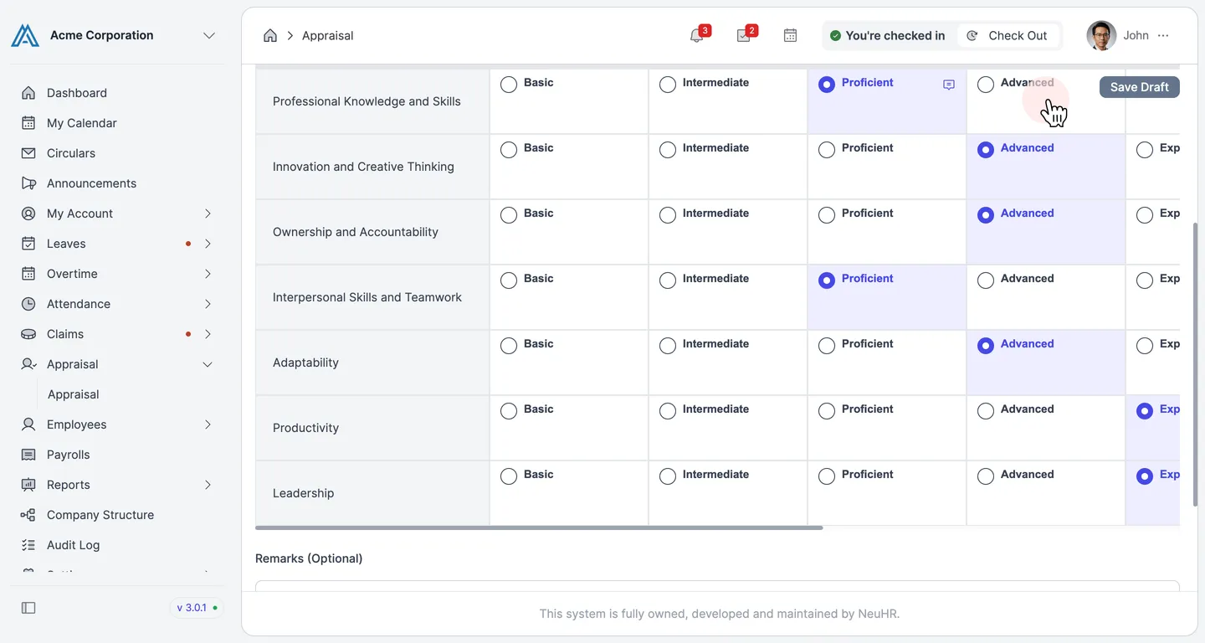Expand the Employees submenu chevron
This screenshot has height=643, width=1205.
tap(208, 424)
